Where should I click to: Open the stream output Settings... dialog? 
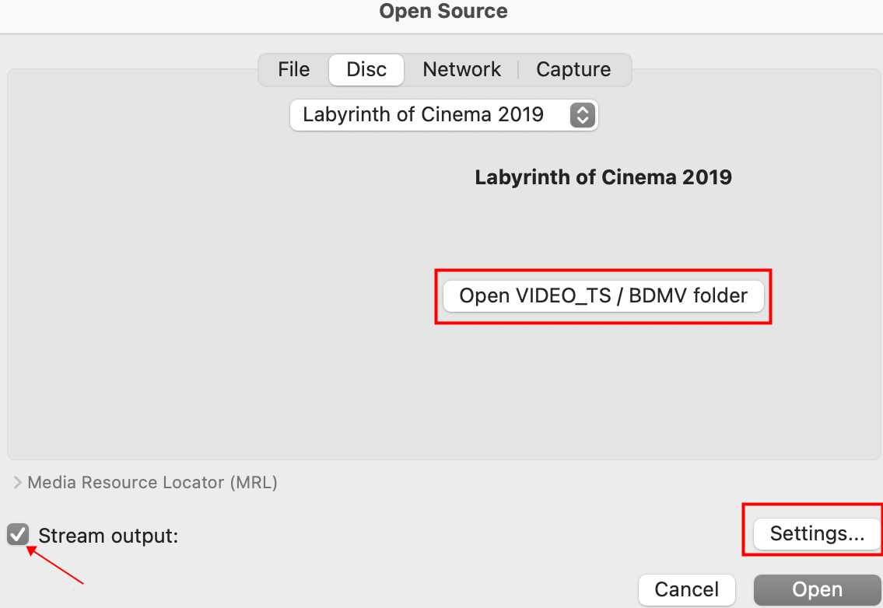click(817, 533)
